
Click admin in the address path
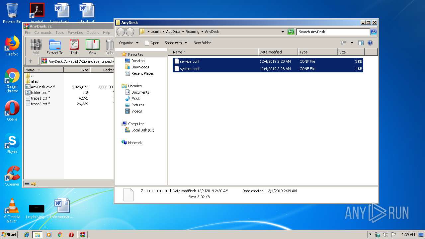[x=156, y=32]
